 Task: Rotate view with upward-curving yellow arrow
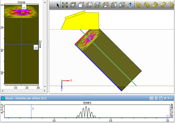pos(139,5)
